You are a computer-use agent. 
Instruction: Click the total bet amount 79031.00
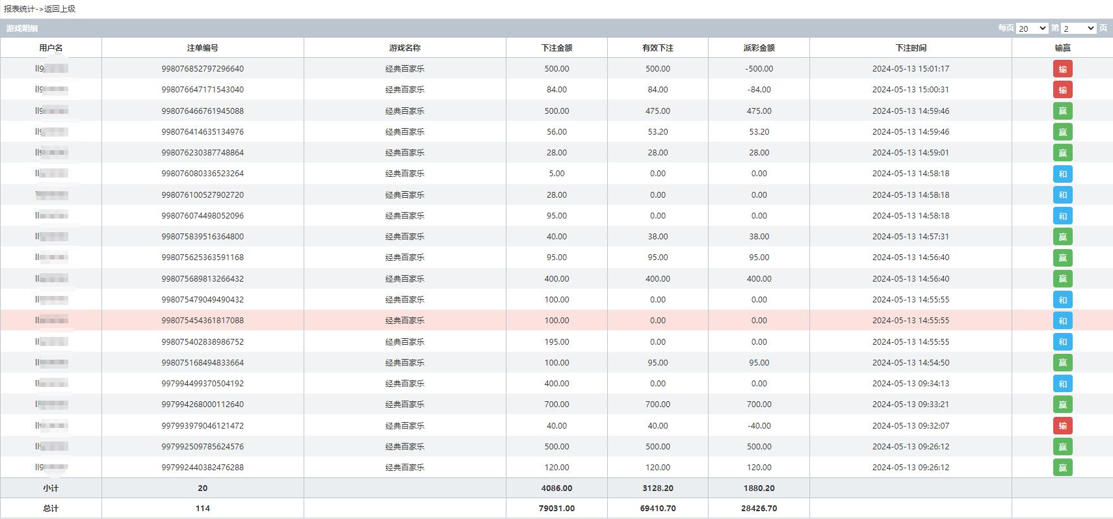pos(557,509)
